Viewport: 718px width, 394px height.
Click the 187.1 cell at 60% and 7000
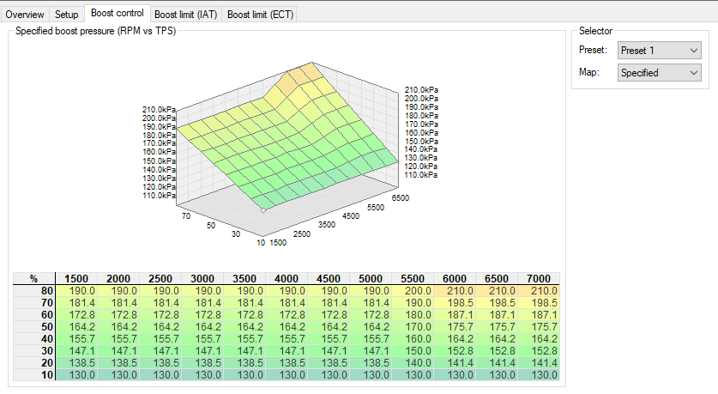tap(539, 315)
